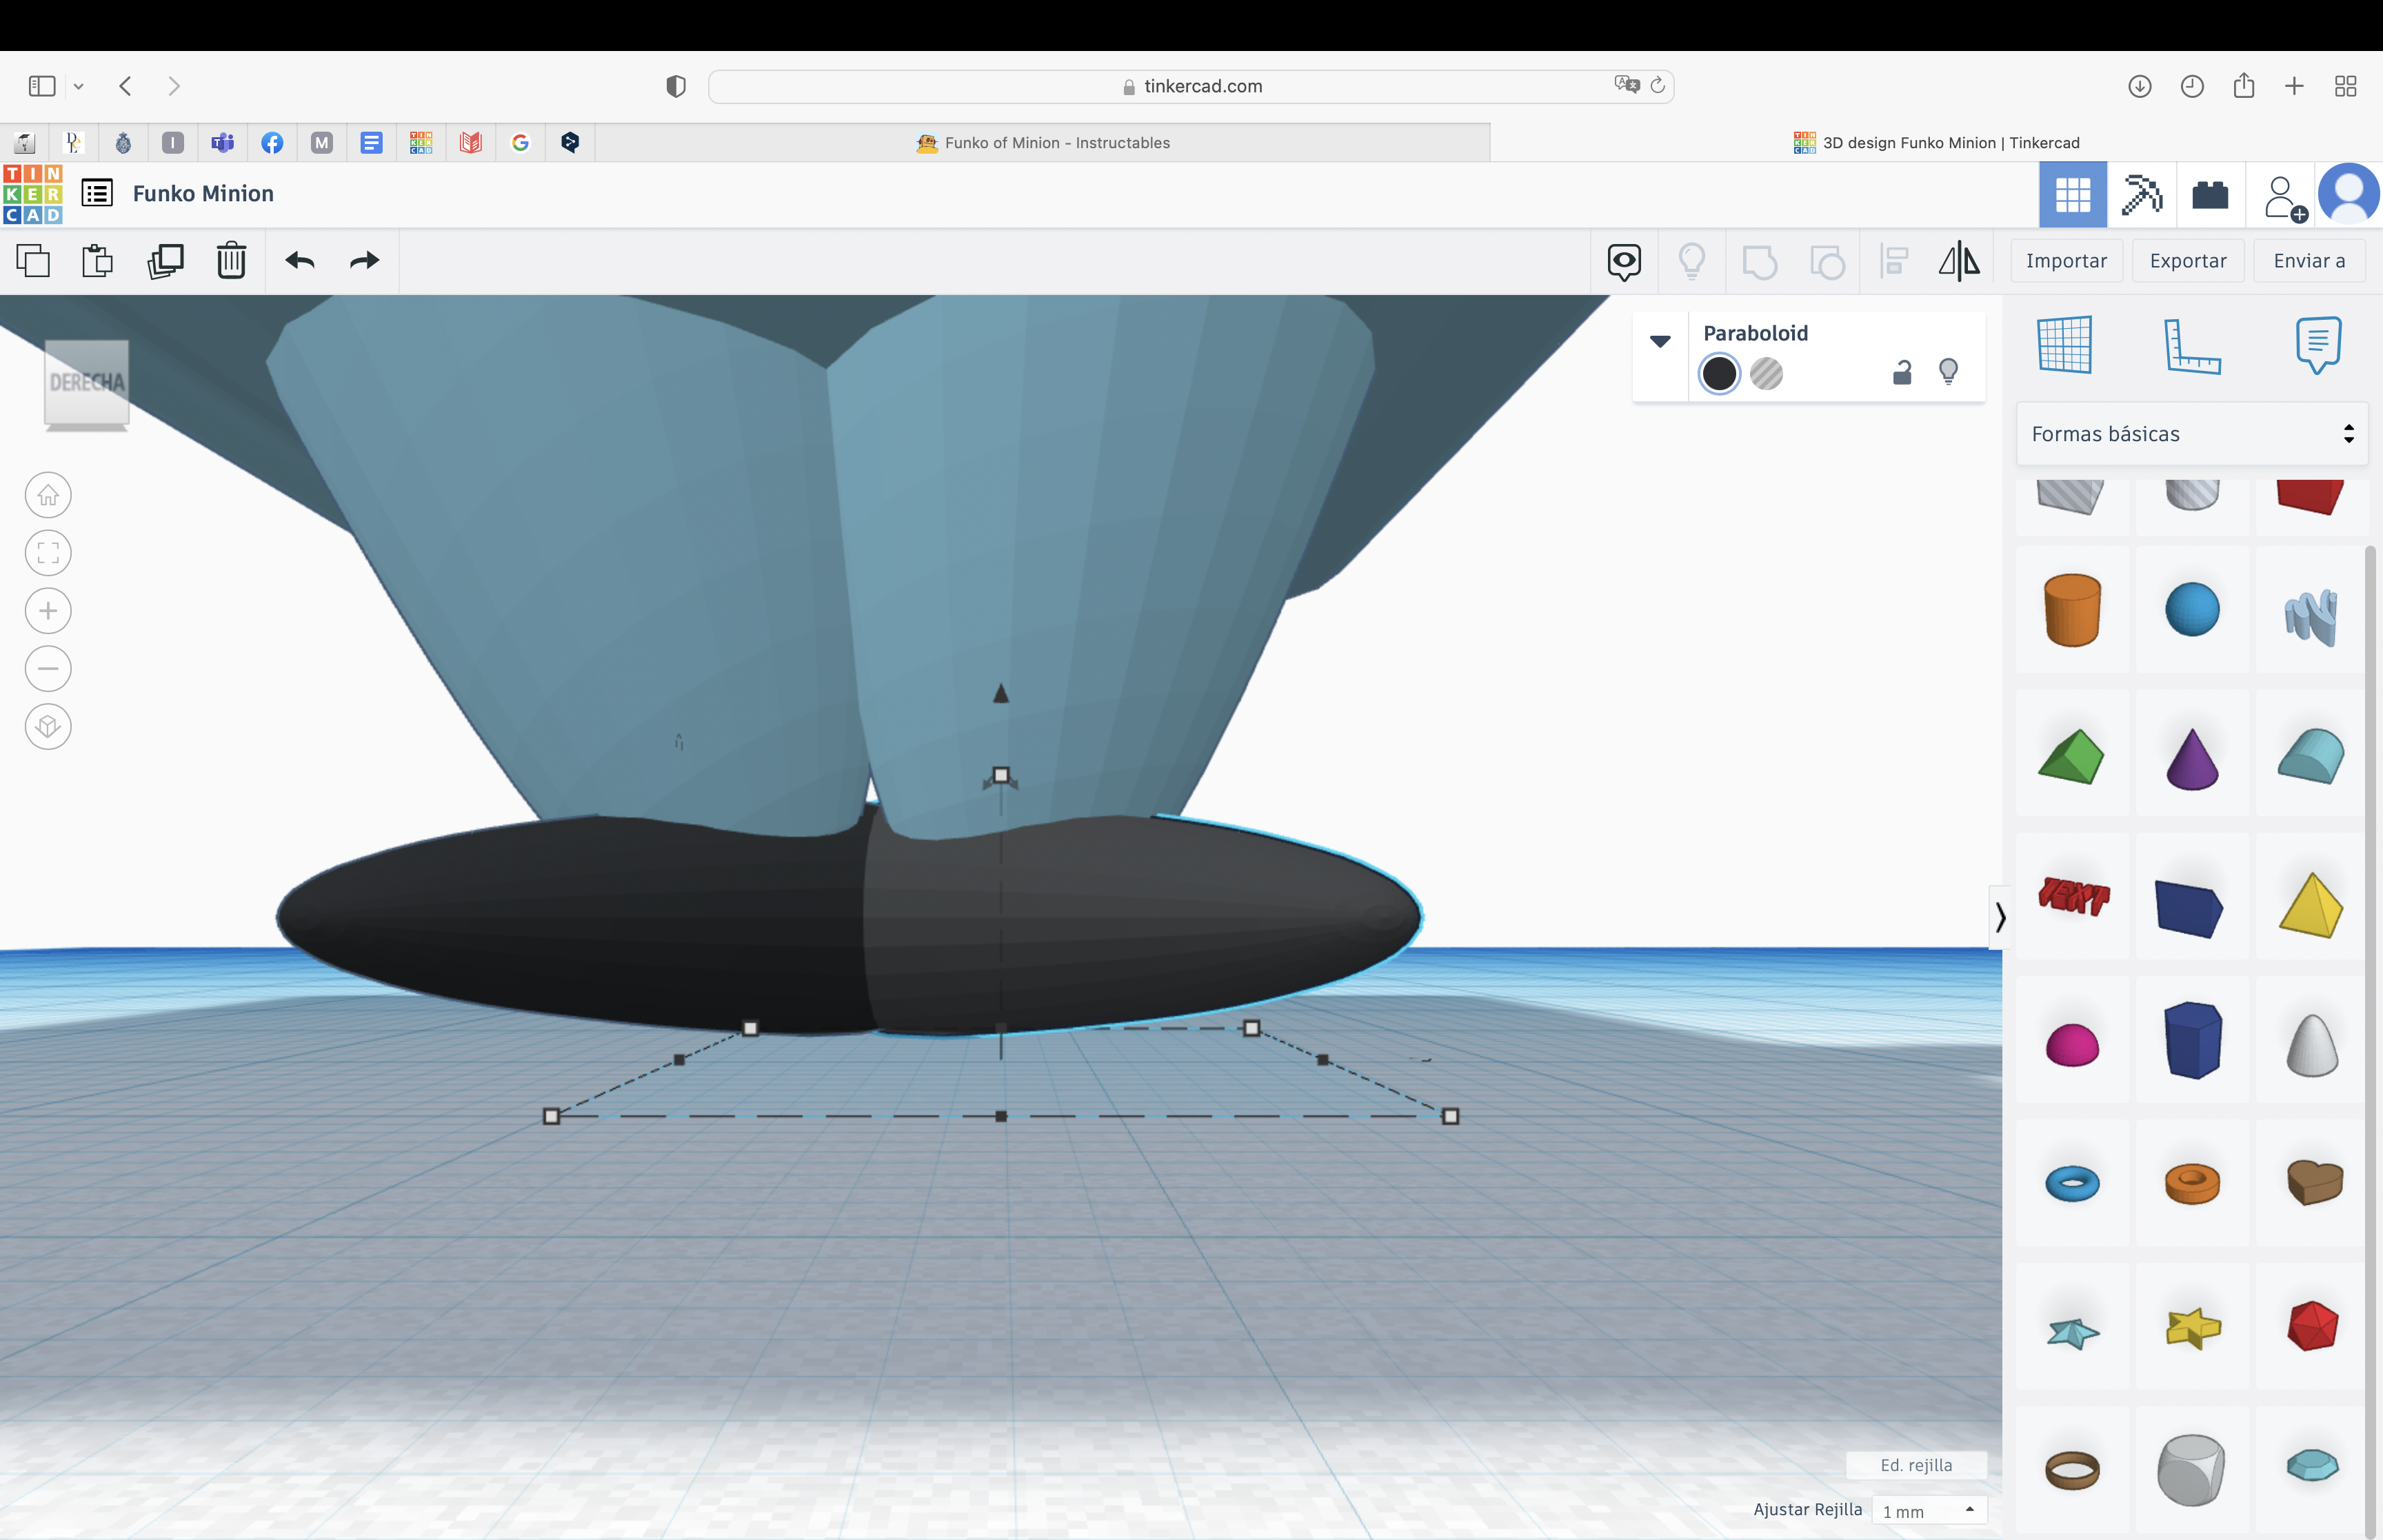Screen dimensions: 2383x1540
Task: Fit all in view
Action: click(x=48, y=553)
